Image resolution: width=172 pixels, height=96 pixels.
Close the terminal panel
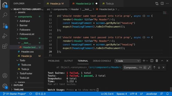pyautogui.click(x=167, y=61)
